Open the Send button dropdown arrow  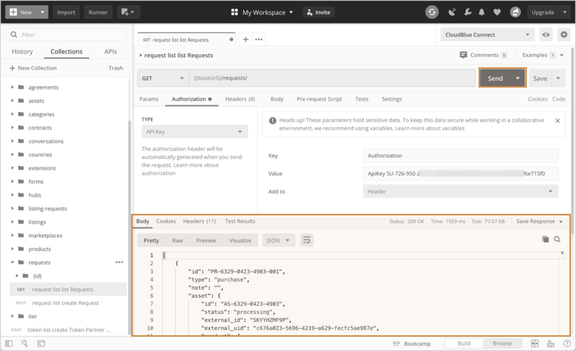(518, 78)
